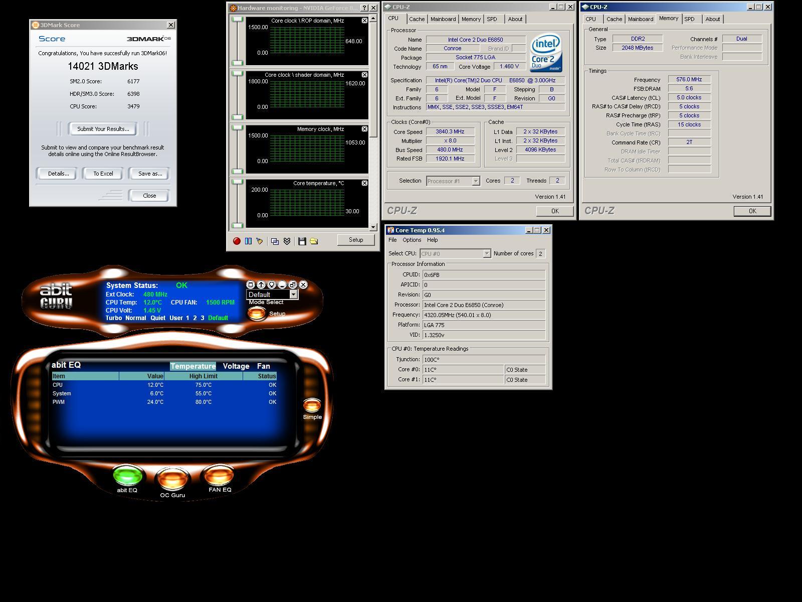This screenshot has height=602, width=802.
Task: Open the Help menu in Core Temp
Action: [x=432, y=240]
